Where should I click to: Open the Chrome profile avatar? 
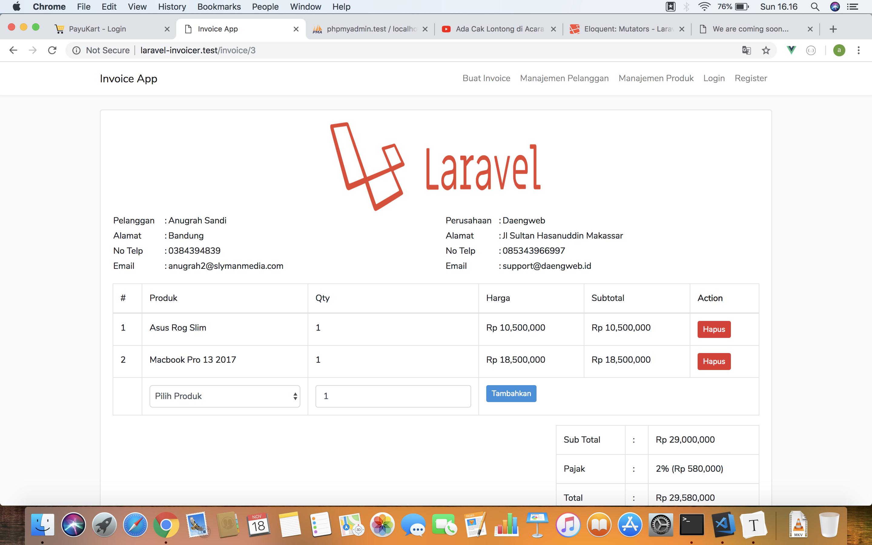839,51
